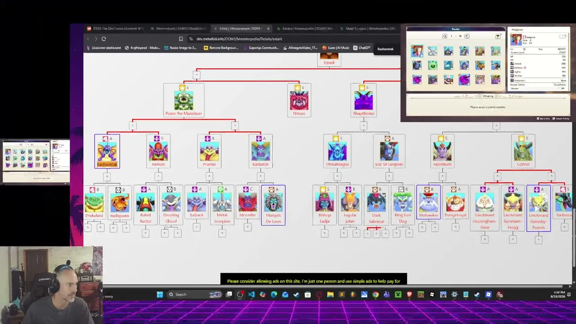Select the Balzack monster portrait
This screenshot has height=324, width=576.
point(197,202)
